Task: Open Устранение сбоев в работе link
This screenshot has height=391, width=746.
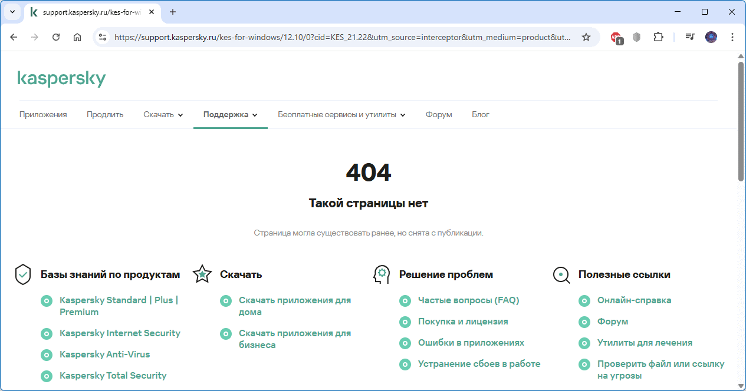Action: coord(479,364)
